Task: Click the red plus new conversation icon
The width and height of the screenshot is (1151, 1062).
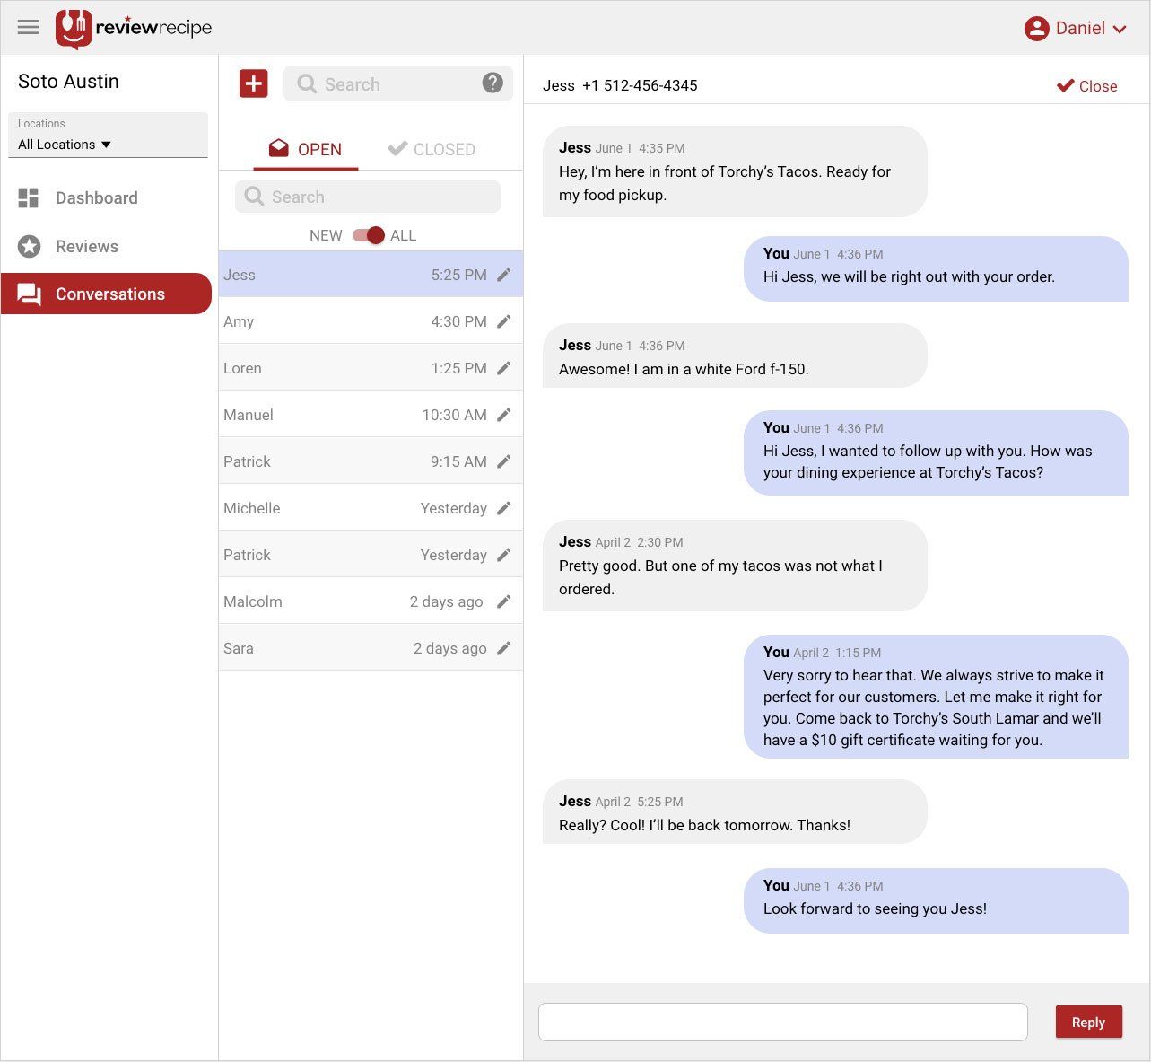Action: pyautogui.click(x=253, y=83)
